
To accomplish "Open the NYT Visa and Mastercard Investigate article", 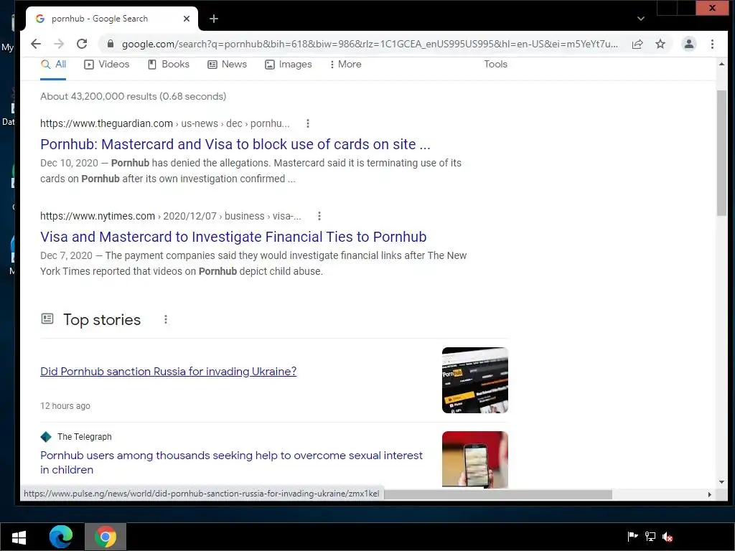I will point(233,237).
